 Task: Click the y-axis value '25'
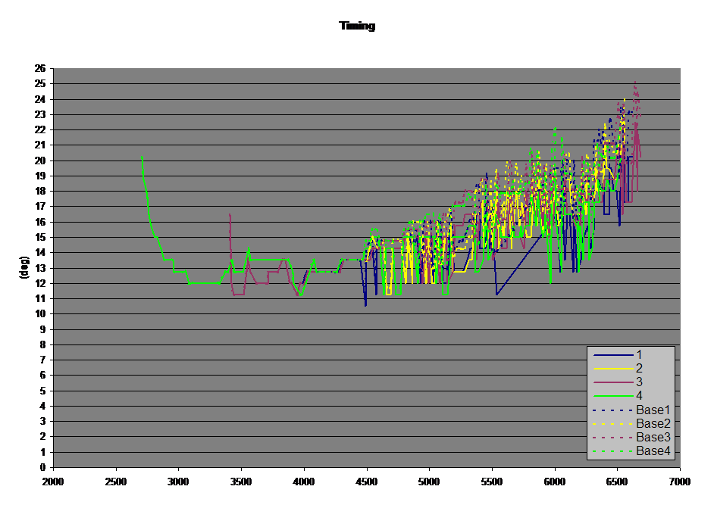pos(40,84)
